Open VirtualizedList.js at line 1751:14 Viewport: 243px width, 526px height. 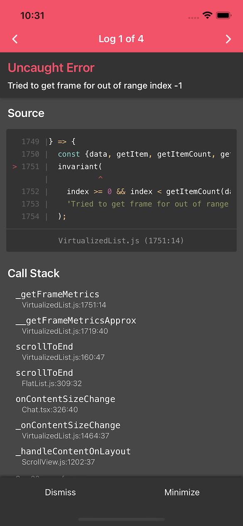(121, 241)
